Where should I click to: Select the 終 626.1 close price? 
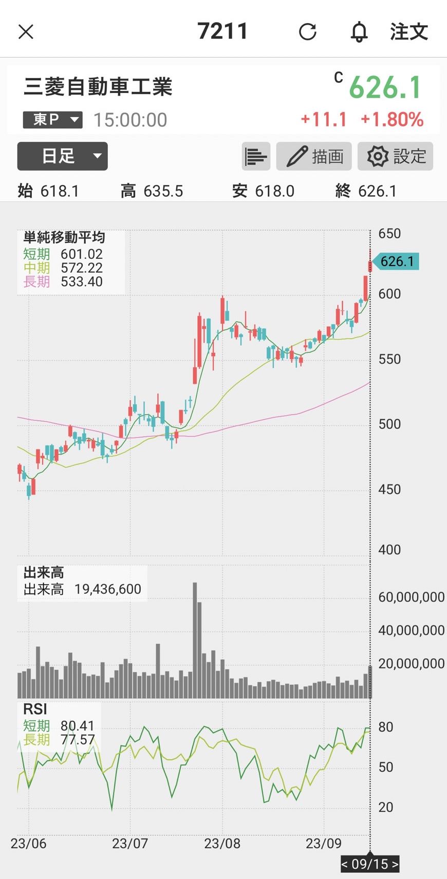coord(366,191)
